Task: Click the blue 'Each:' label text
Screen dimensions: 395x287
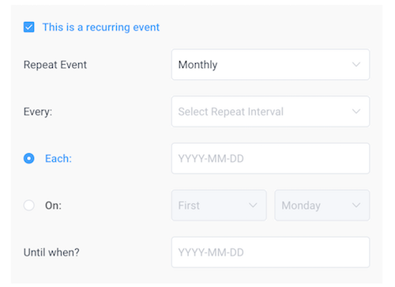Action: [58, 158]
